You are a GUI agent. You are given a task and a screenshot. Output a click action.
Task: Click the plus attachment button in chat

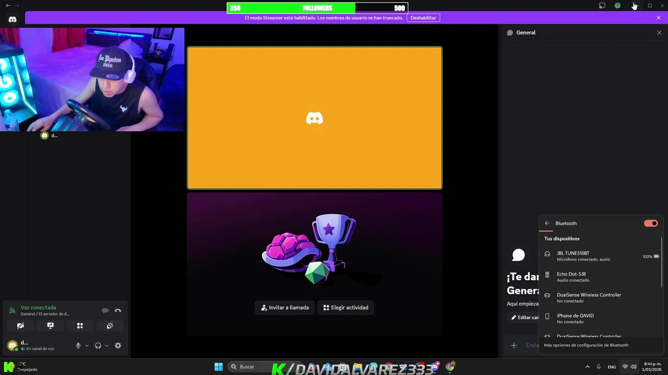pyautogui.click(x=514, y=345)
